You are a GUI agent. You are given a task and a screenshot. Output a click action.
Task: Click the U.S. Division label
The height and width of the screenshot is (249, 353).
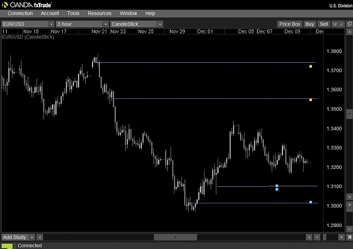click(x=341, y=6)
